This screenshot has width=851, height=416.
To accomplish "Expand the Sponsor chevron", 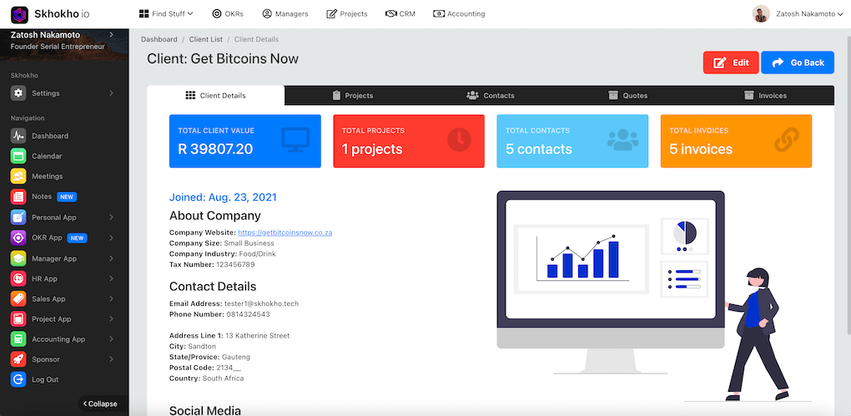I will click(x=111, y=359).
